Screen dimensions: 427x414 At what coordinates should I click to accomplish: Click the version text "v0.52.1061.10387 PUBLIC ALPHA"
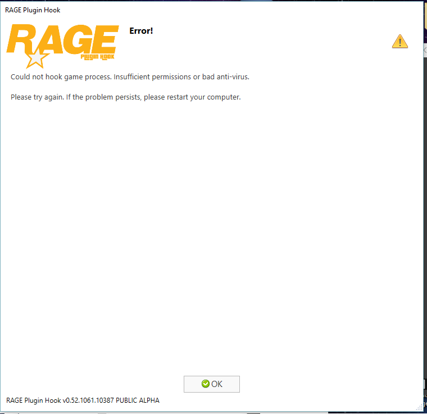[111, 400]
